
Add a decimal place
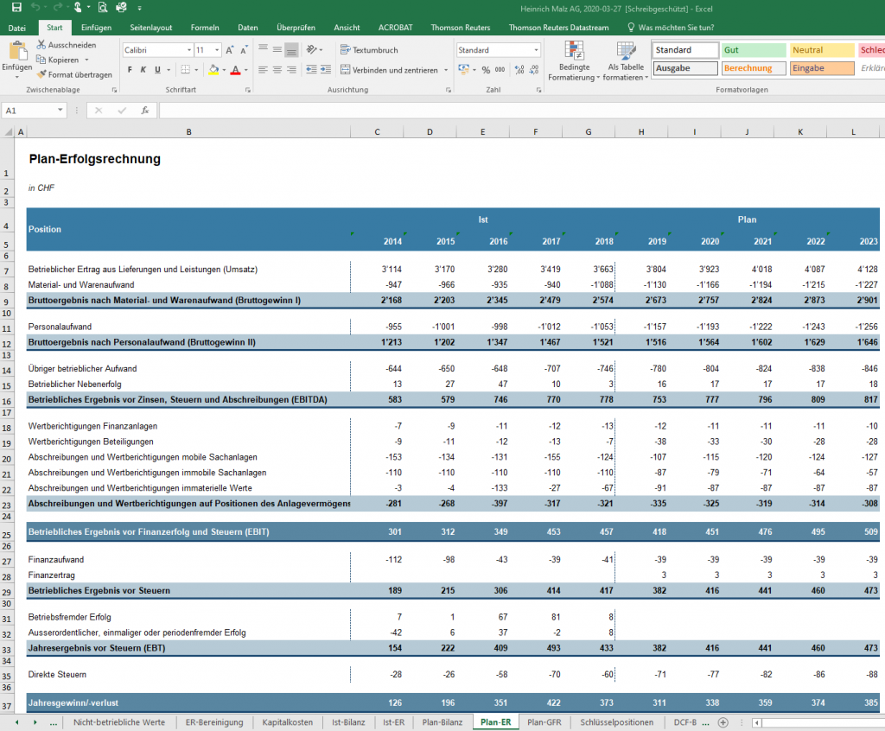(519, 70)
